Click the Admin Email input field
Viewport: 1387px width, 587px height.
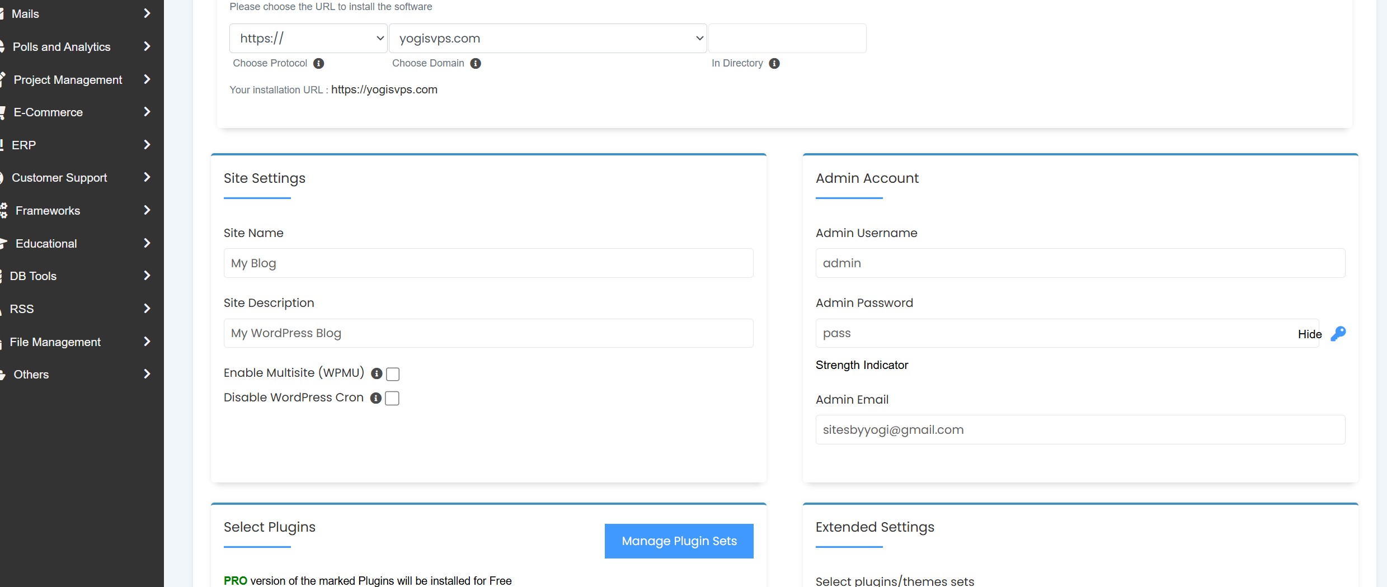(x=1080, y=429)
